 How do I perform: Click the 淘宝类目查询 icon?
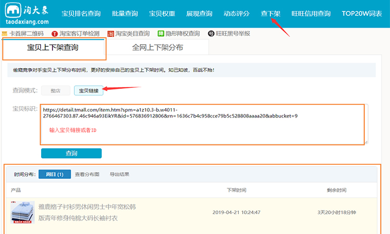tap(111, 33)
